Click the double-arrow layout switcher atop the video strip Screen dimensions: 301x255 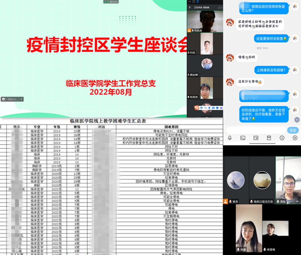click(220, 7)
